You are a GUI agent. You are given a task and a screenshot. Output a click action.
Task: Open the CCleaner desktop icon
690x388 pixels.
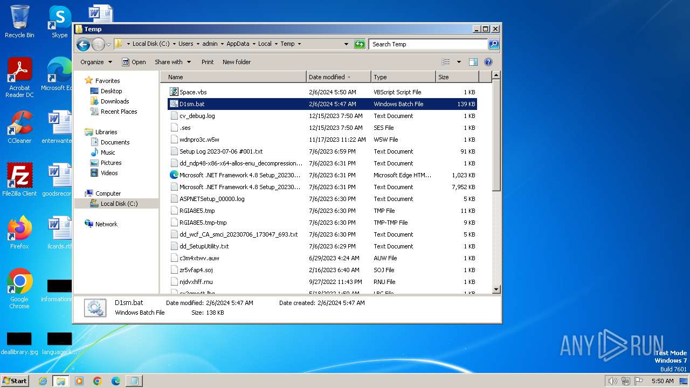[19, 127]
